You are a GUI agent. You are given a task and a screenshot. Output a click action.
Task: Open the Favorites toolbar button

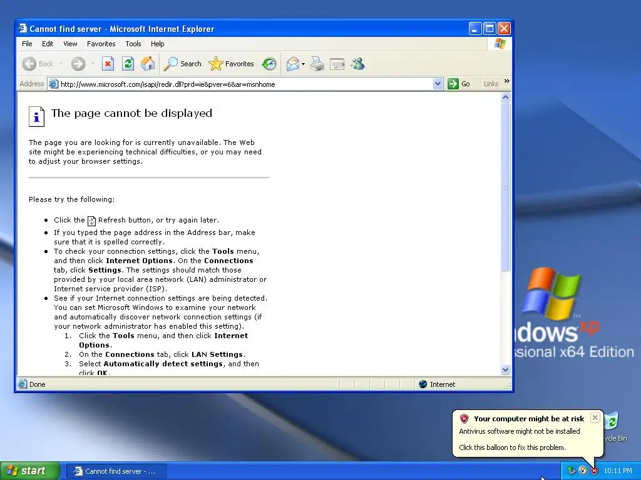(231, 64)
